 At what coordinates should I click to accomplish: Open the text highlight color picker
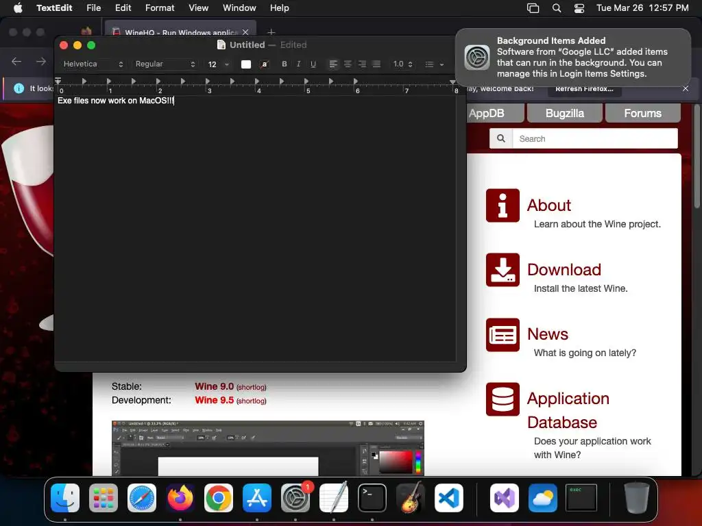click(265, 64)
